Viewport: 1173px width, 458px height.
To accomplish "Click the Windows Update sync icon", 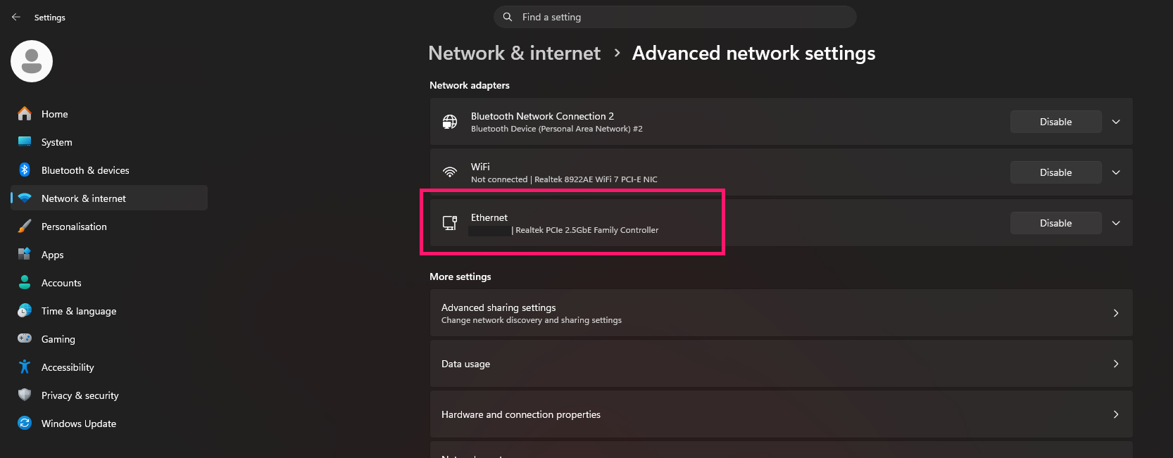I will (x=25, y=423).
